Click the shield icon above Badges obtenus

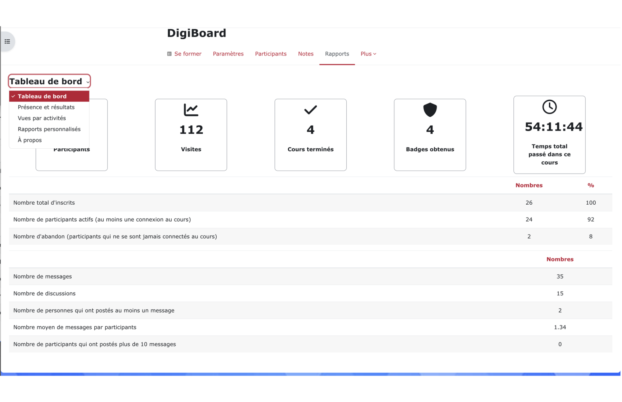pyautogui.click(x=430, y=109)
